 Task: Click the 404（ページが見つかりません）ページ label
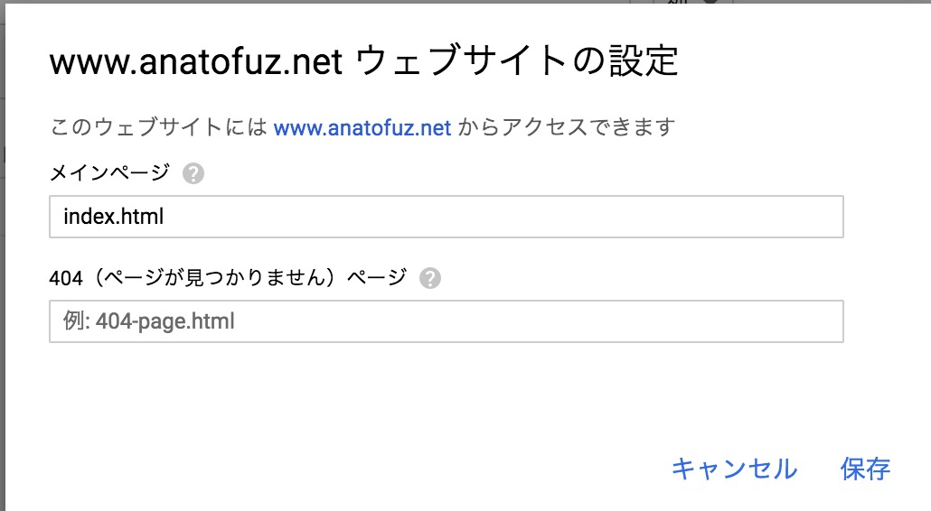click(228, 278)
